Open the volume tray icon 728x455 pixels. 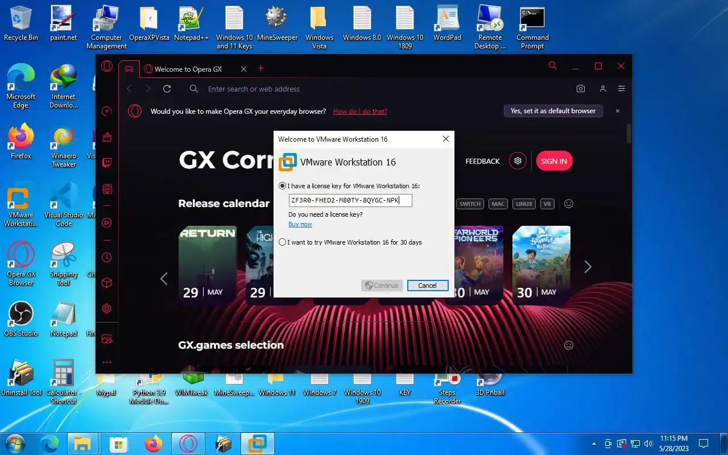[648, 444]
